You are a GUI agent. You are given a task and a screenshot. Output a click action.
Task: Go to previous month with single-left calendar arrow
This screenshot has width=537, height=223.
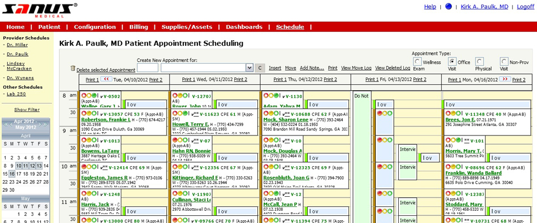click(x=11, y=124)
